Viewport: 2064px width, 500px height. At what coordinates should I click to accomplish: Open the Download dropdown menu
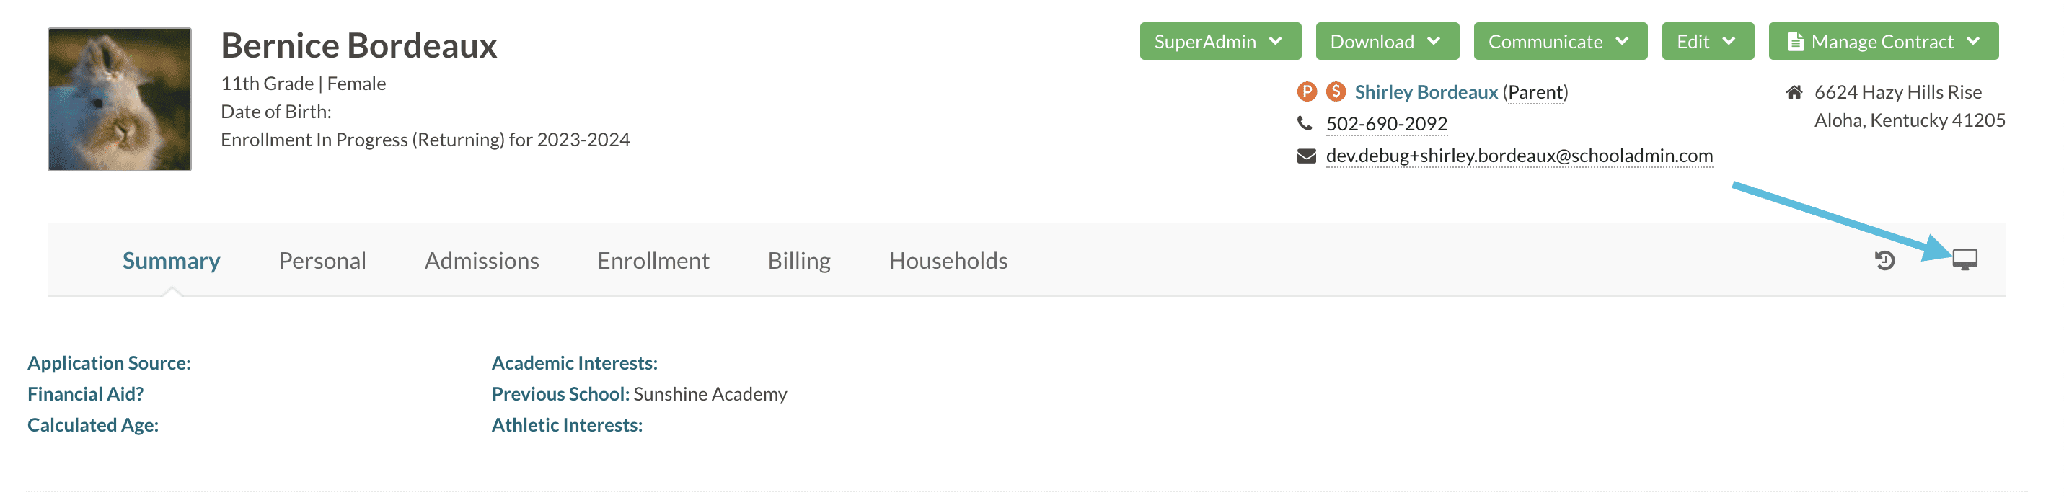[1386, 42]
